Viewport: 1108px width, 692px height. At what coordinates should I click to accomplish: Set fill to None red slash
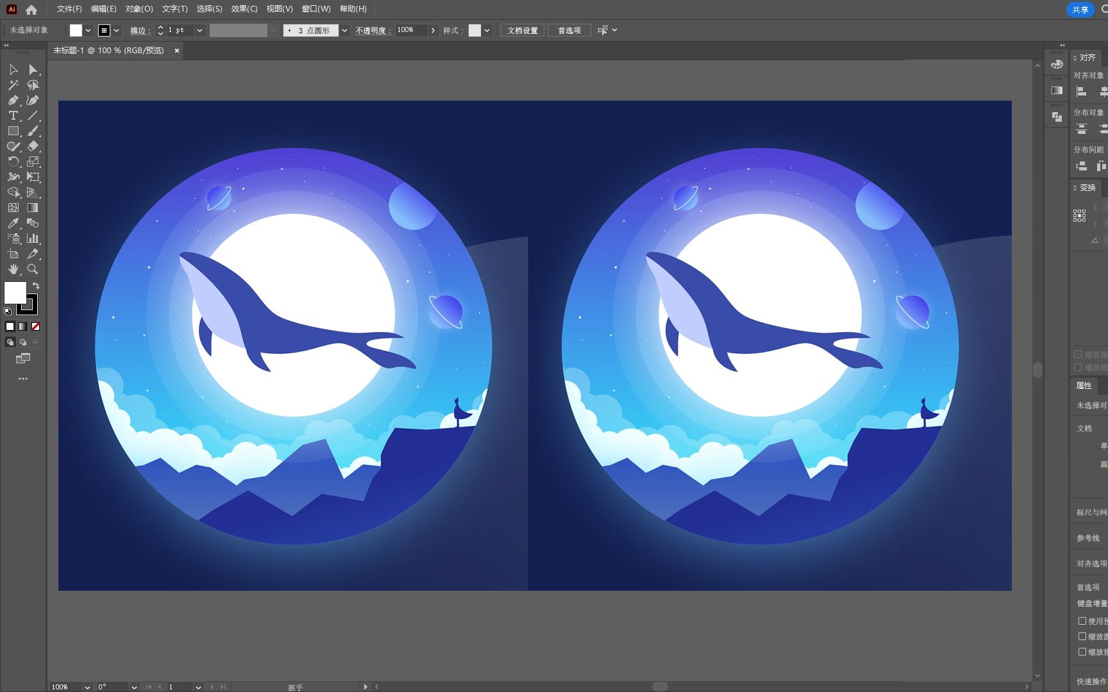pos(36,327)
